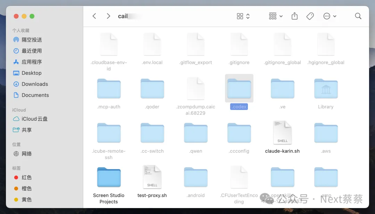Click the Tag icon in the toolbar
375x214 pixels.
tap(310, 16)
